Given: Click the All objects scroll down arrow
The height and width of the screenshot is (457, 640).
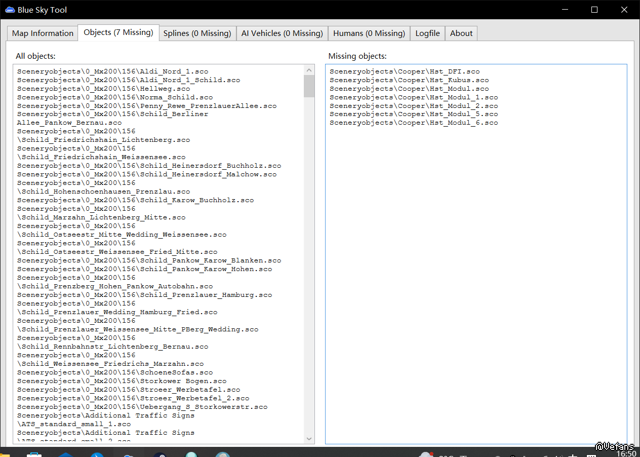Looking at the screenshot, I should [309, 438].
